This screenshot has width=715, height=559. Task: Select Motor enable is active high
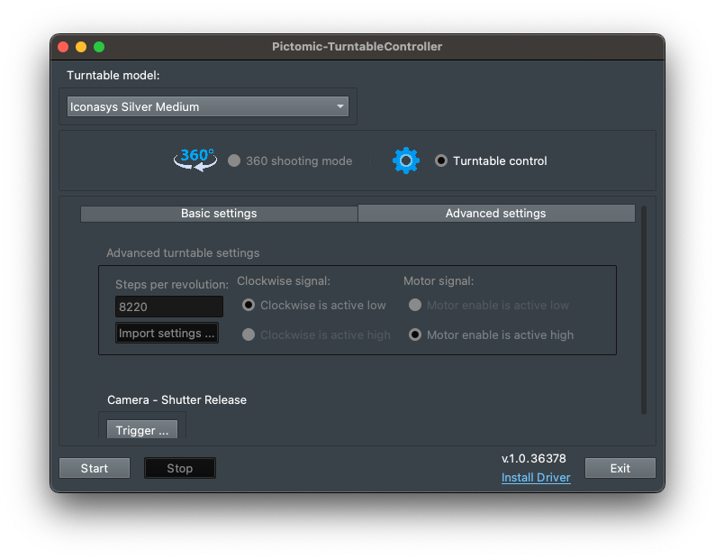click(415, 334)
